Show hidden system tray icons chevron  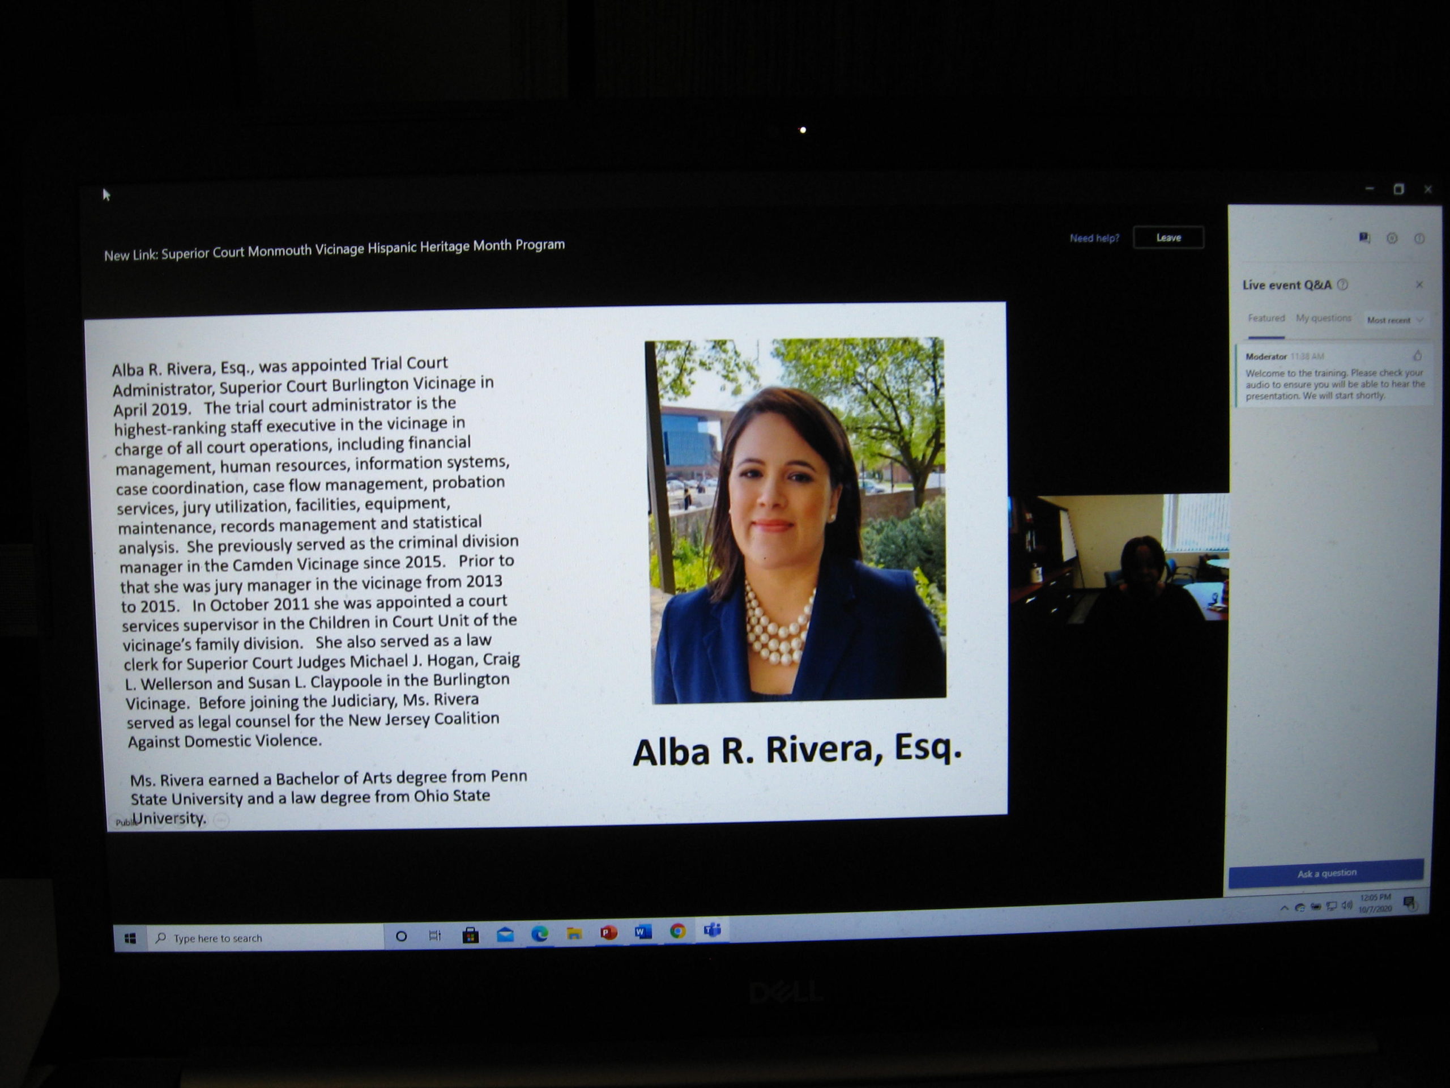pyautogui.click(x=1283, y=908)
